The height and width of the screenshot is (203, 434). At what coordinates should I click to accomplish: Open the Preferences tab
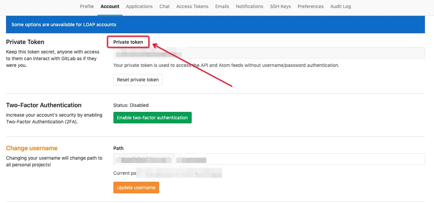pyautogui.click(x=310, y=6)
